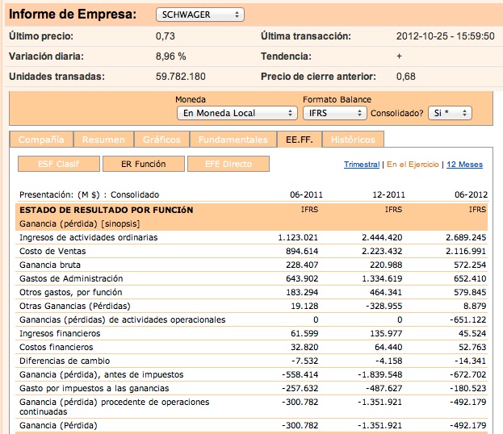This screenshot has height=434, width=503.
Task: Click the value 2.223.432
Action: click(382, 252)
